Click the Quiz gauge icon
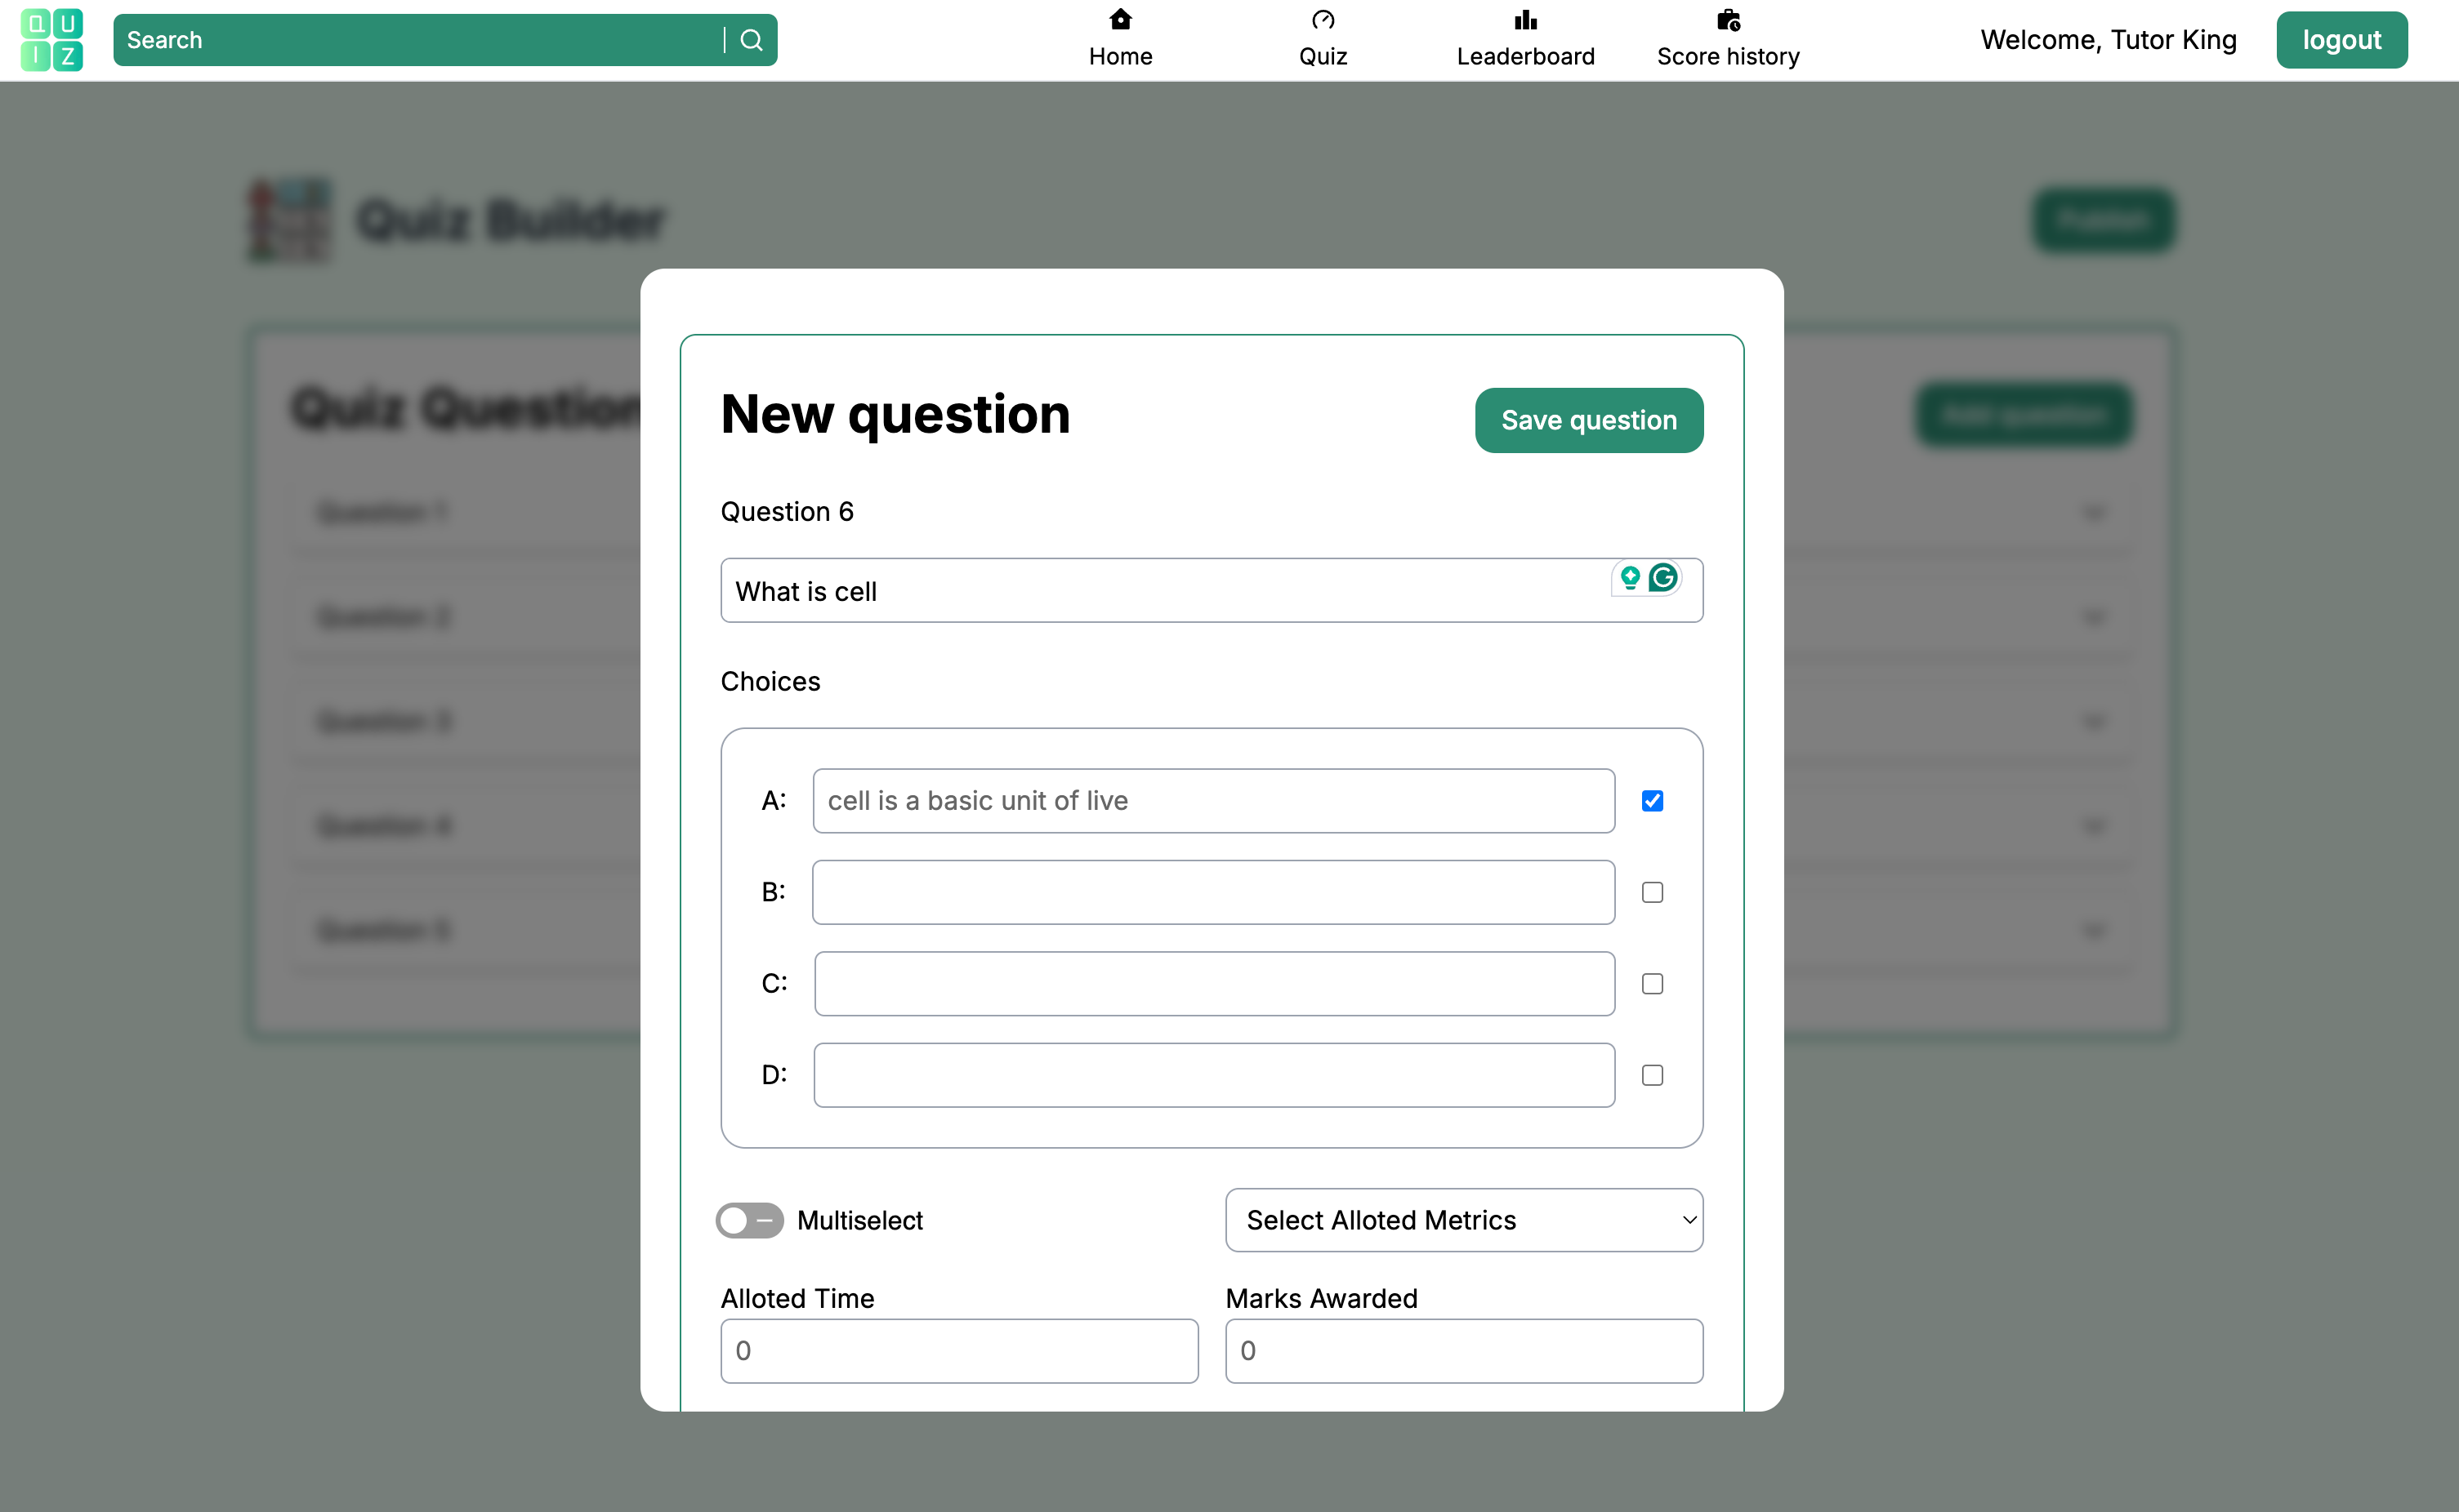Screen dimensions: 2459x1512 pos(1323,20)
